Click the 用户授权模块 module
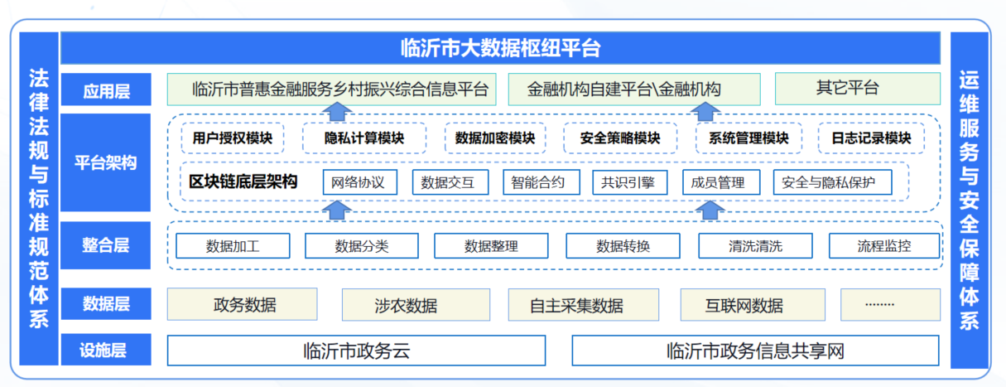Screen dimensions: 1006x387 (232, 138)
